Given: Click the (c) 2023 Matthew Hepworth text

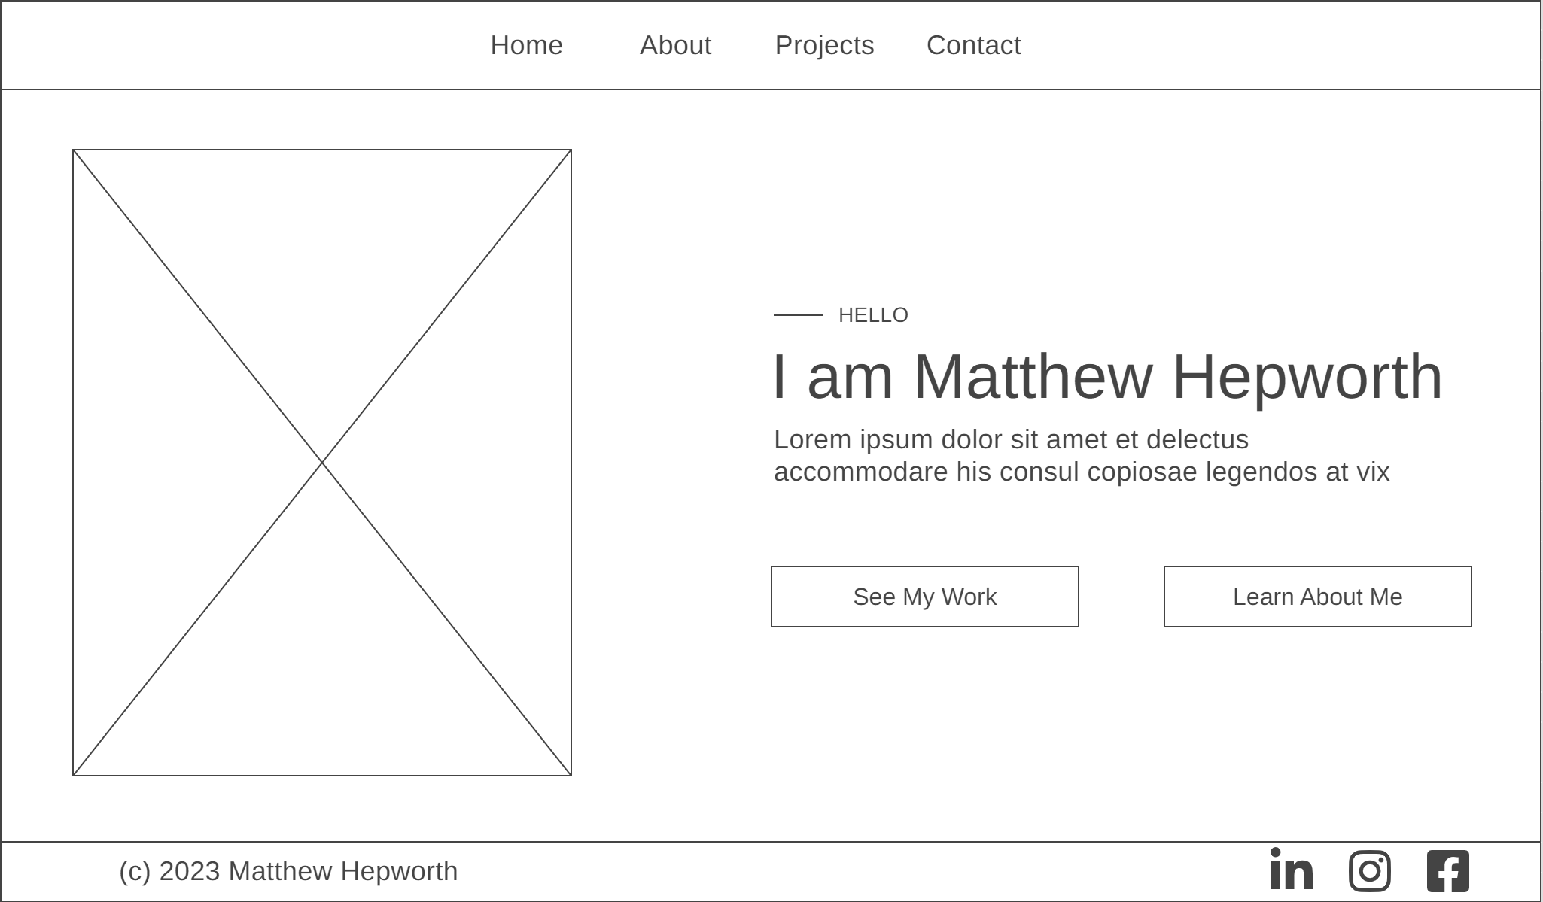Looking at the screenshot, I should [288, 871].
